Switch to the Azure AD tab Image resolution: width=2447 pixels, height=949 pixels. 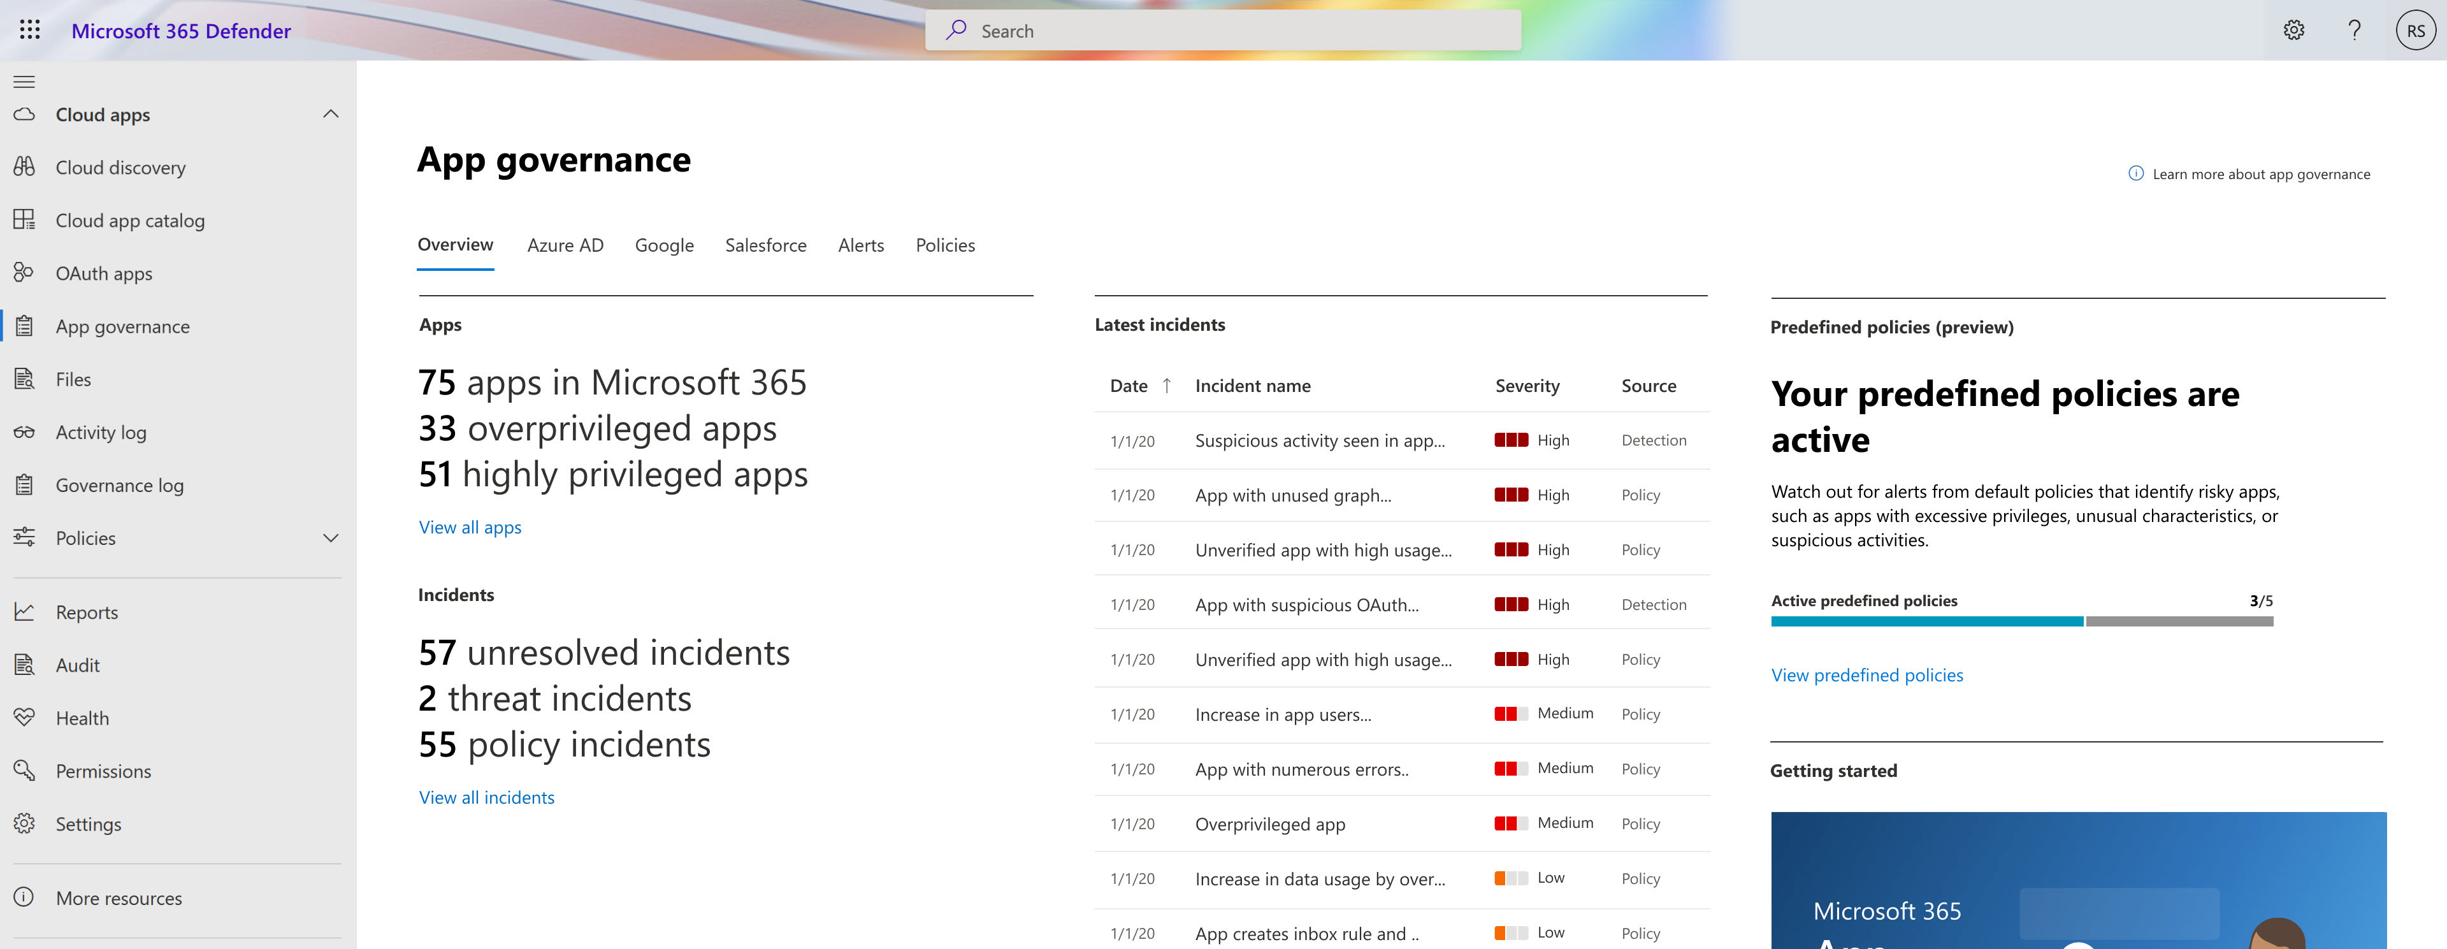click(x=565, y=245)
